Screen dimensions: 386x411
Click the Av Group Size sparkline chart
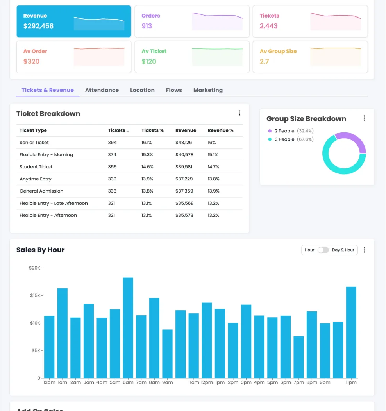point(336,57)
